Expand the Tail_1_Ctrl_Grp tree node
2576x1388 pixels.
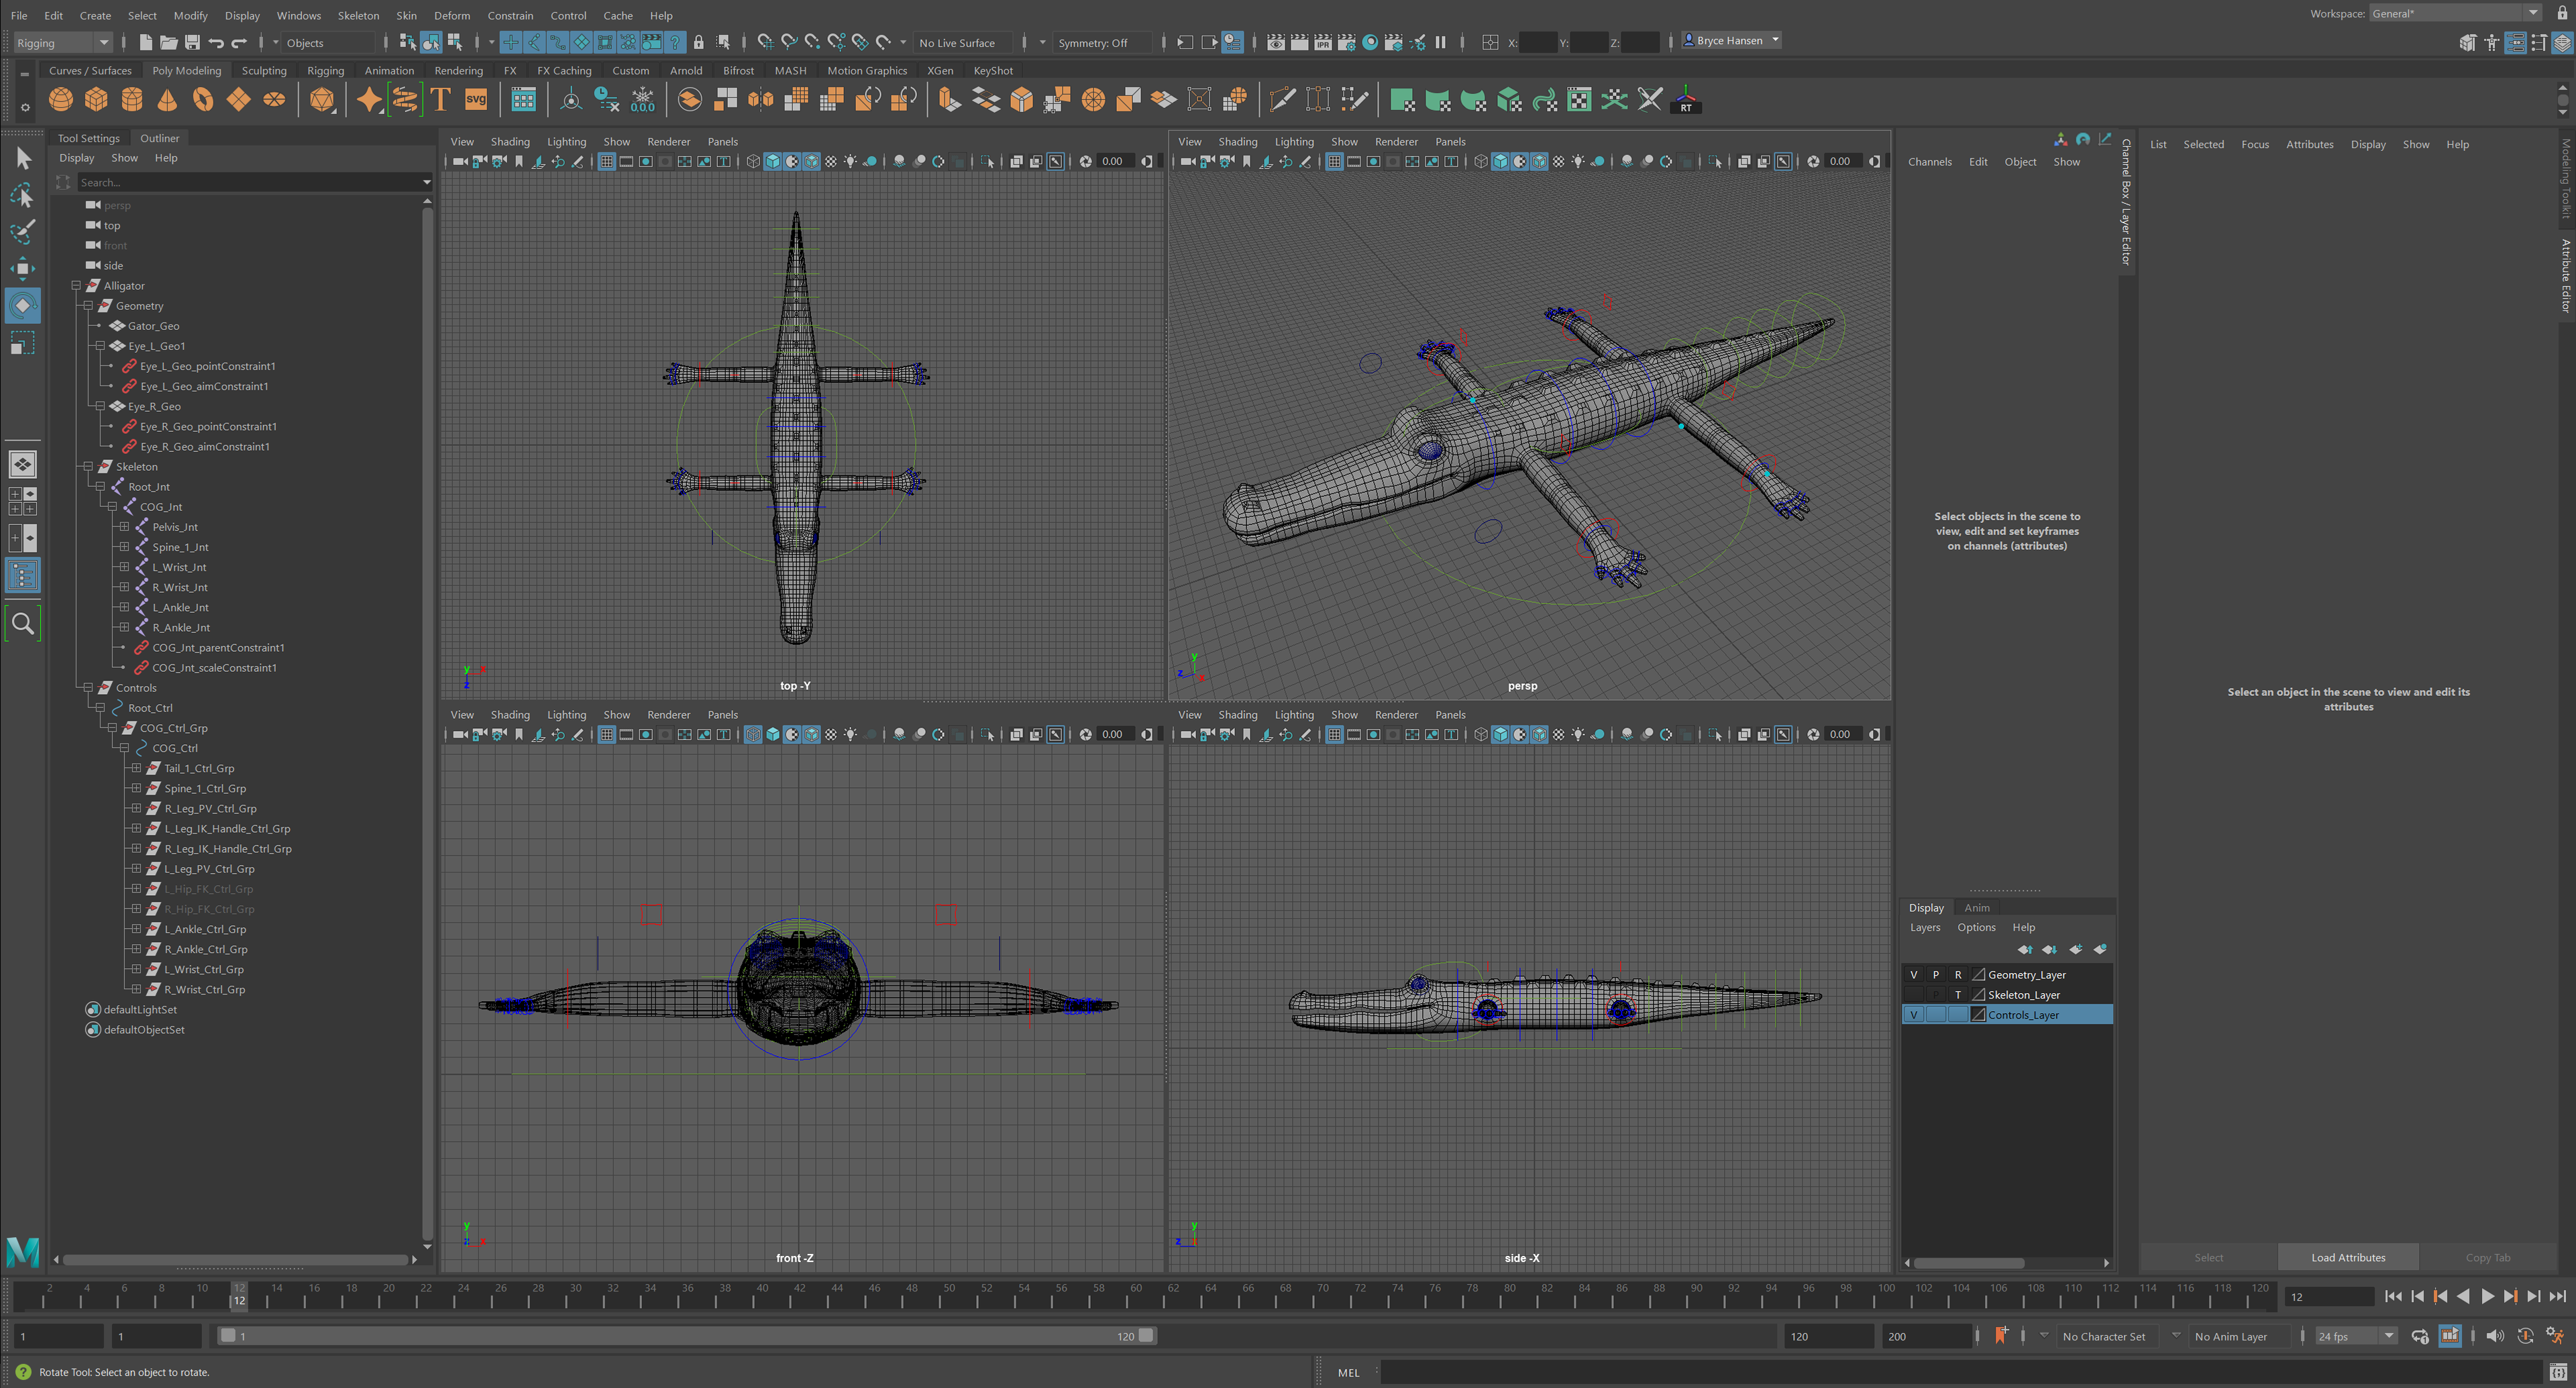tap(136, 768)
